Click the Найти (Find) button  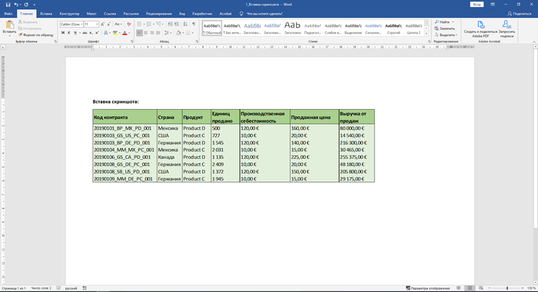(x=444, y=22)
